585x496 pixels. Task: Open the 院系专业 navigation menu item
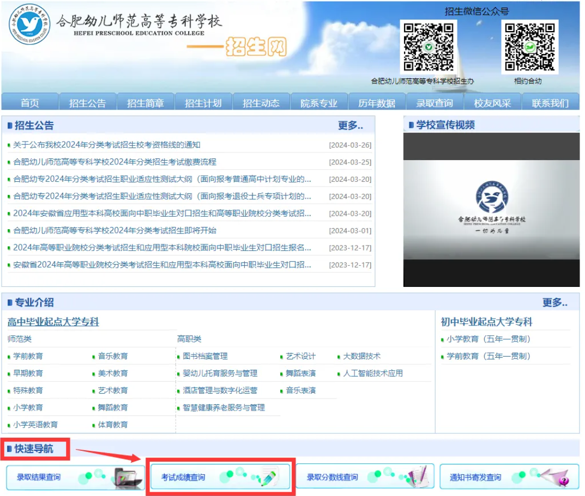pos(319,101)
